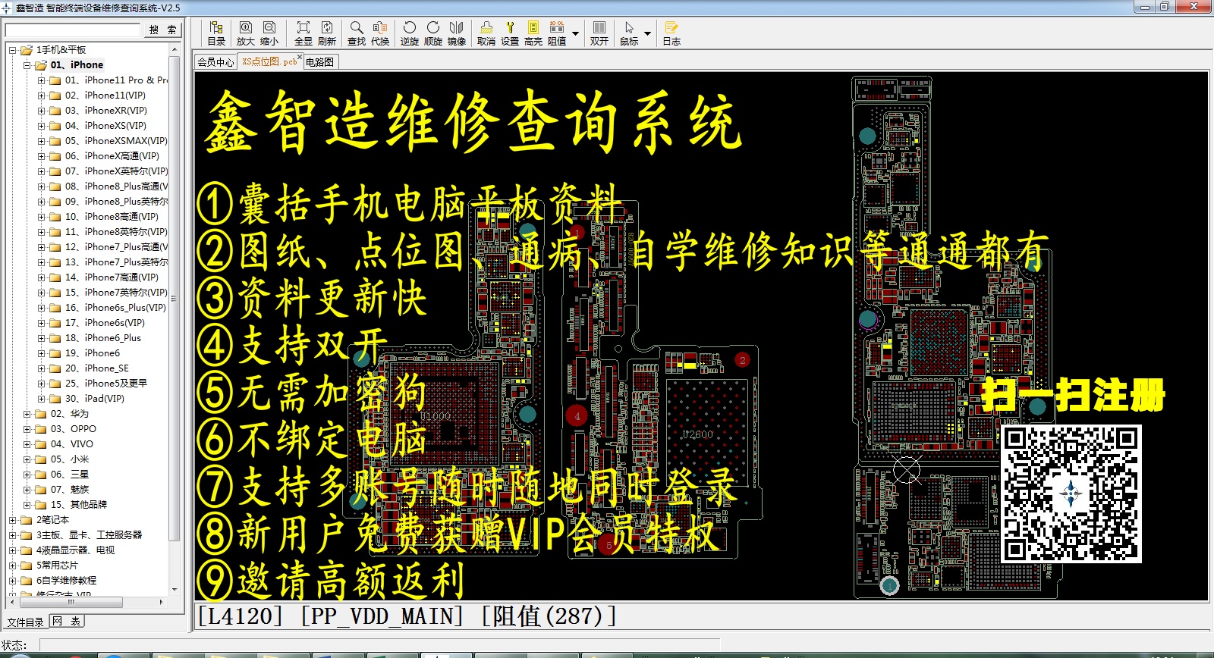This screenshot has width=1214, height=658.
Task: Click the search input field in sidebar
Action: (x=73, y=30)
